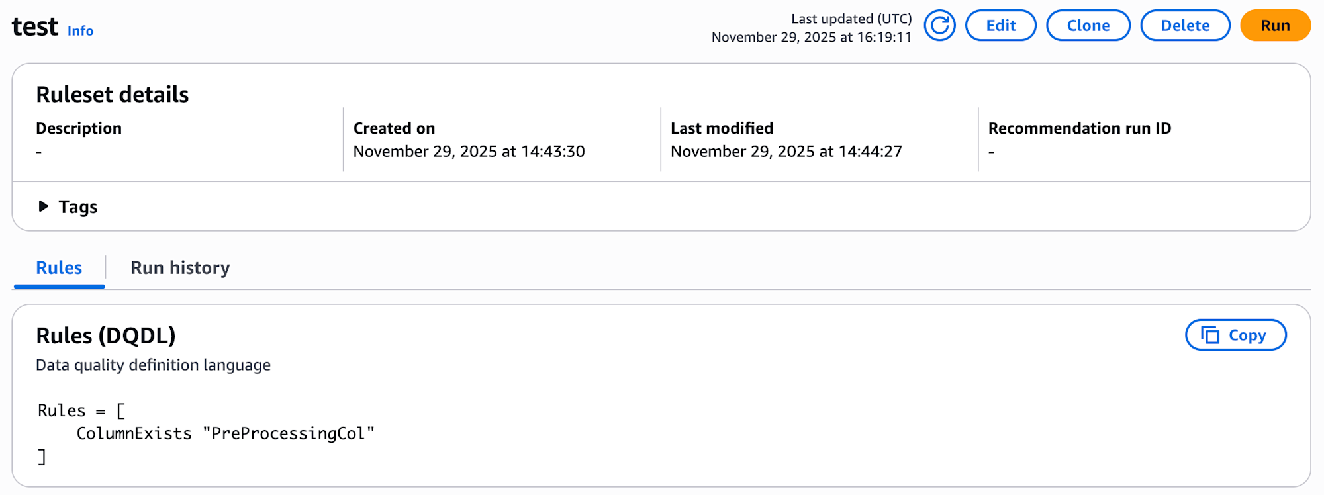
Task: Click the Ruleset details heading
Action: coord(112,95)
